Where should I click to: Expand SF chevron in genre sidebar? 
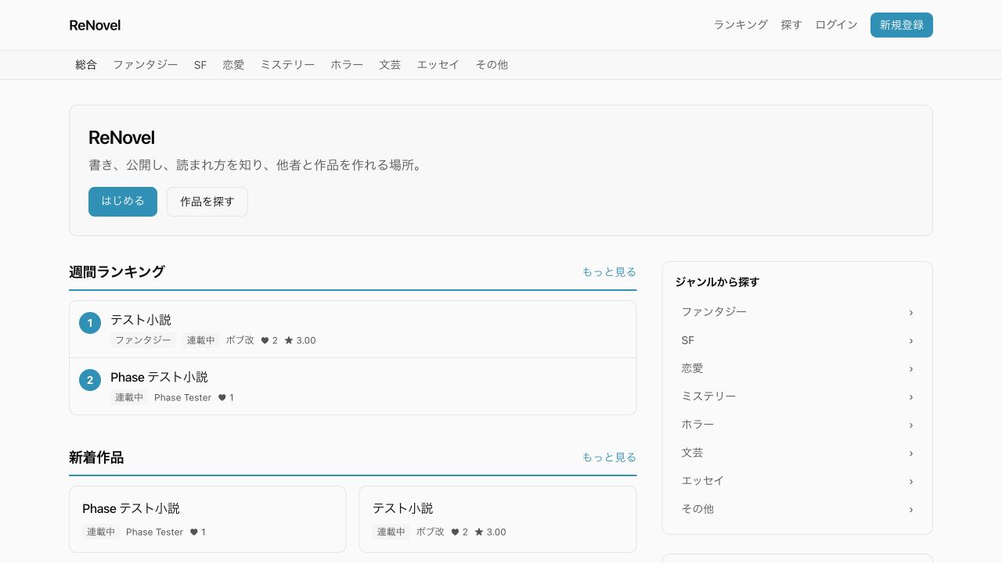point(911,341)
